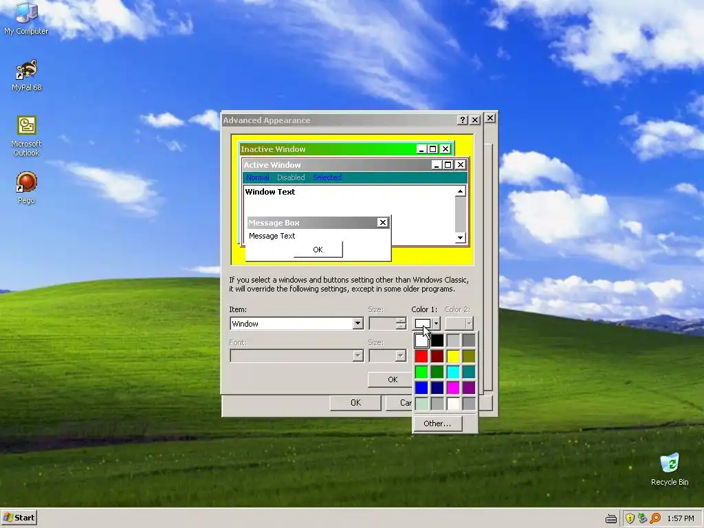Click the preview scrollbar down arrow
Image resolution: width=704 pixels, height=528 pixels.
pos(460,238)
